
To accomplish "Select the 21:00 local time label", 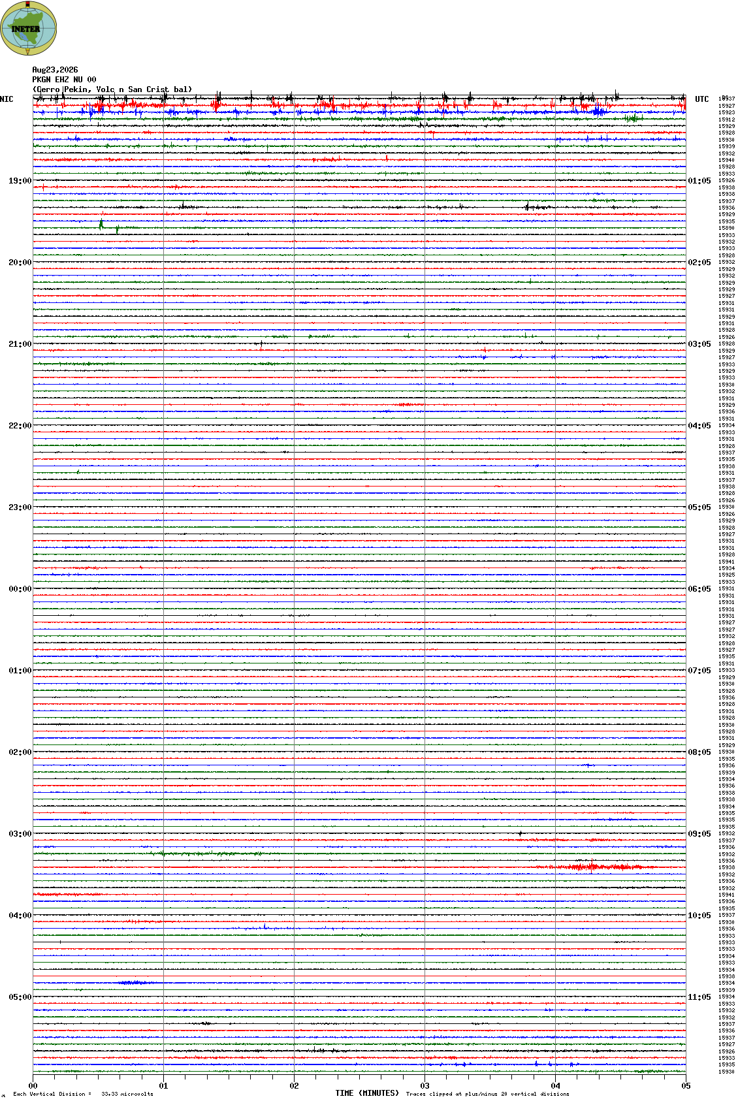I will 20,344.
